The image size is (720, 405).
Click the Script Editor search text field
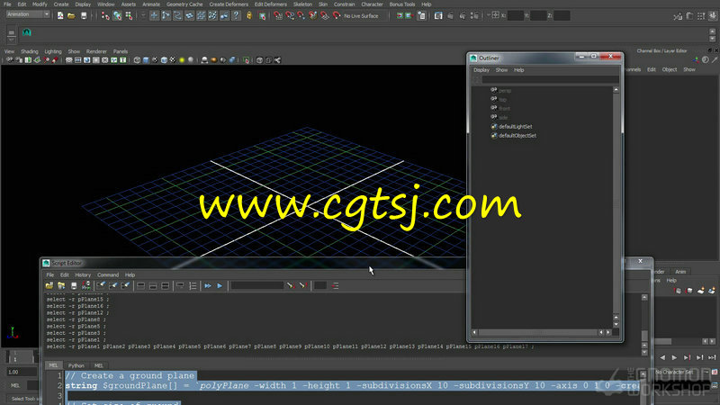click(x=257, y=285)
